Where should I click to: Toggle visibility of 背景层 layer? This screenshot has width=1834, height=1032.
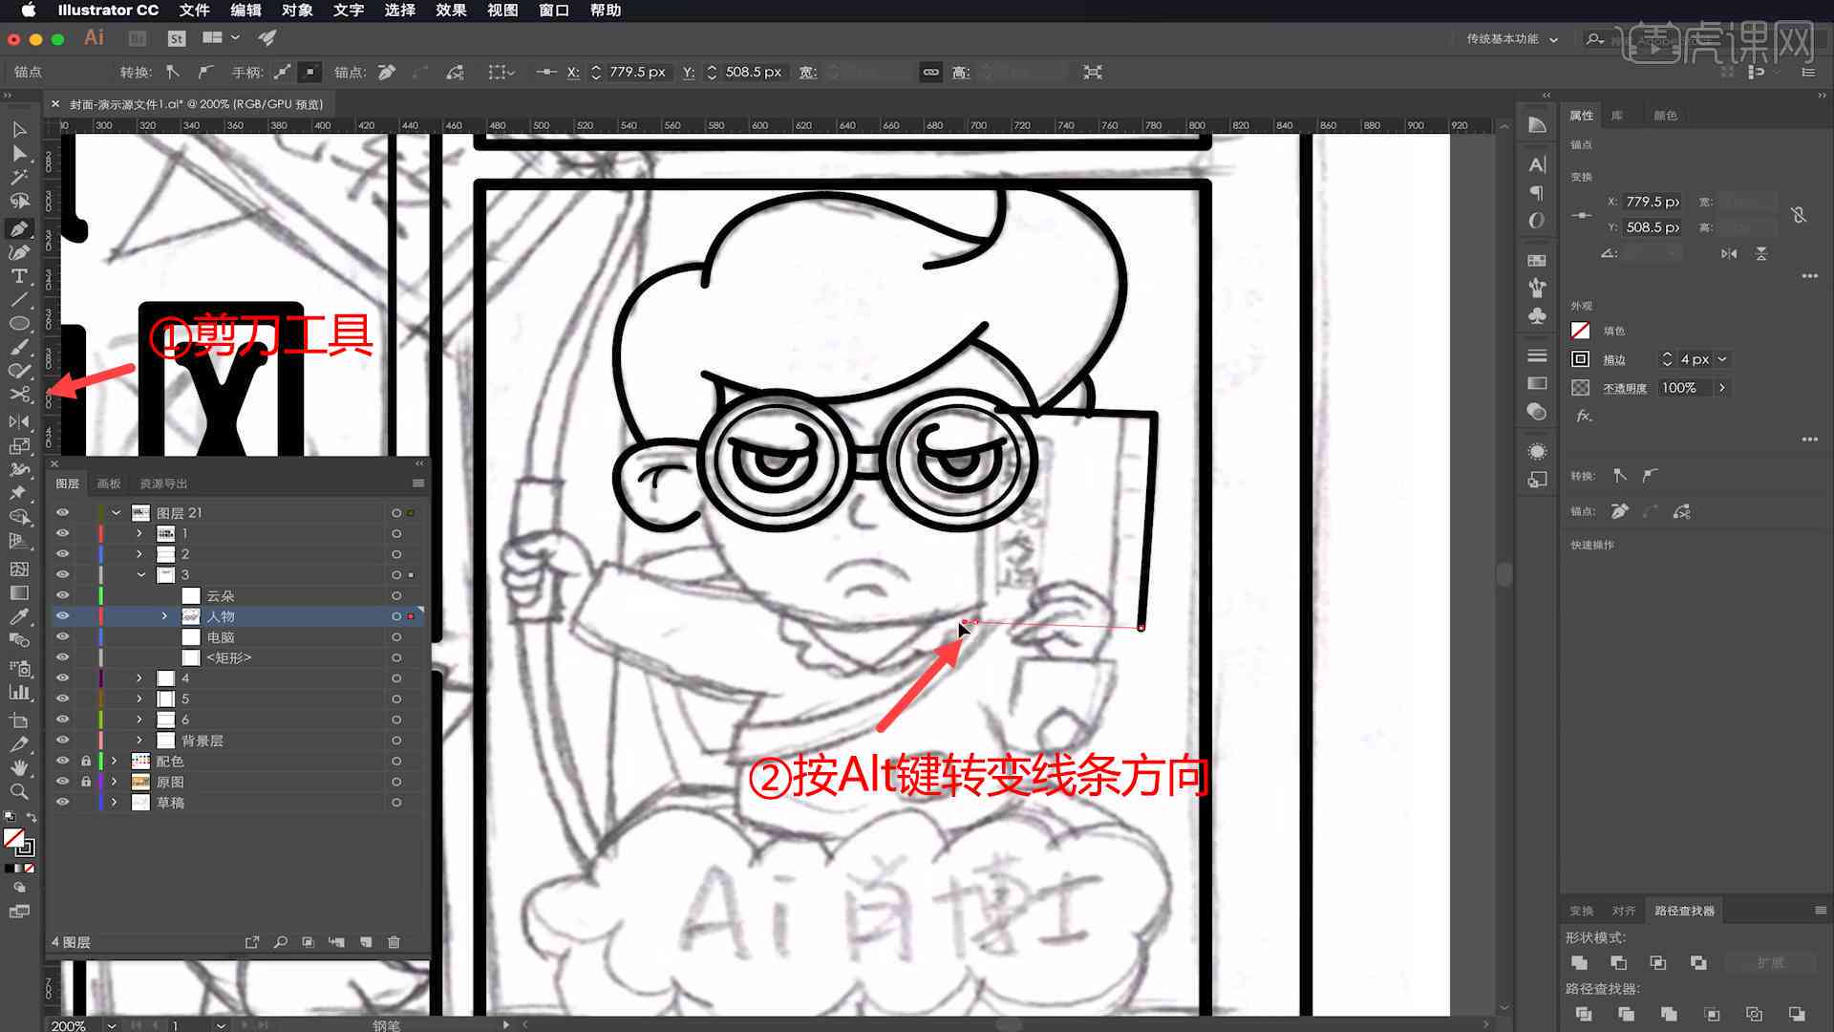tap(62, 740)
